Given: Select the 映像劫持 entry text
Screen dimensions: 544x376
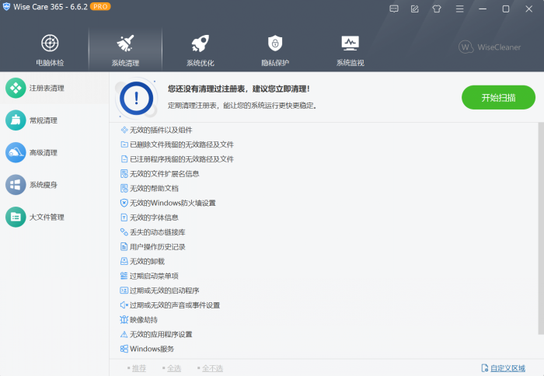Looking at the screenshot, I should 144,319.
